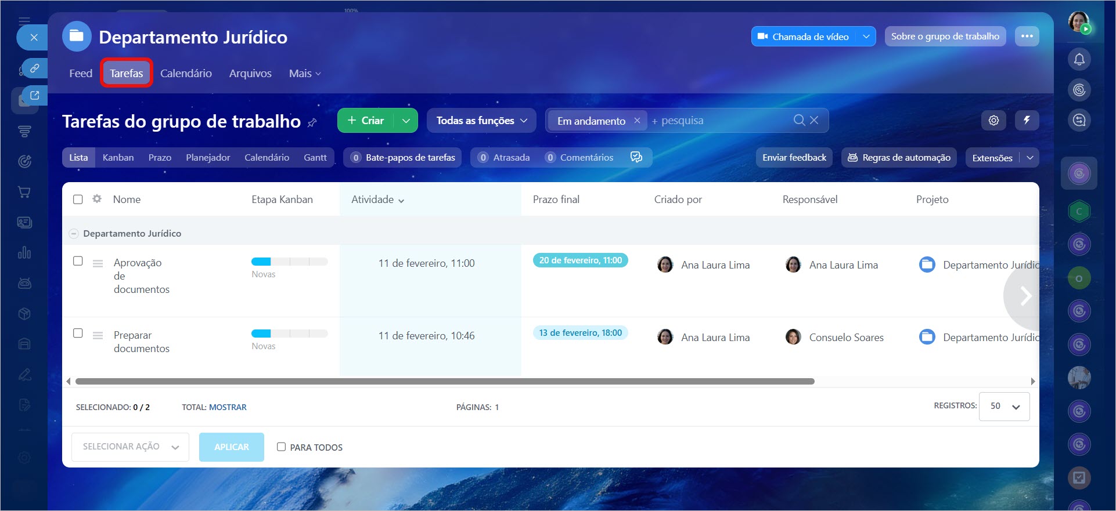Tick the 'Preparar documentos' task checkbox
Screen dimensions: 1116x511
(x=78, y=333)
